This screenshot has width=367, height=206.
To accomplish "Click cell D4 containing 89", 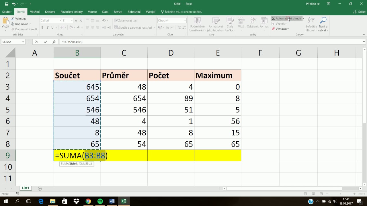I will (171, 98).
